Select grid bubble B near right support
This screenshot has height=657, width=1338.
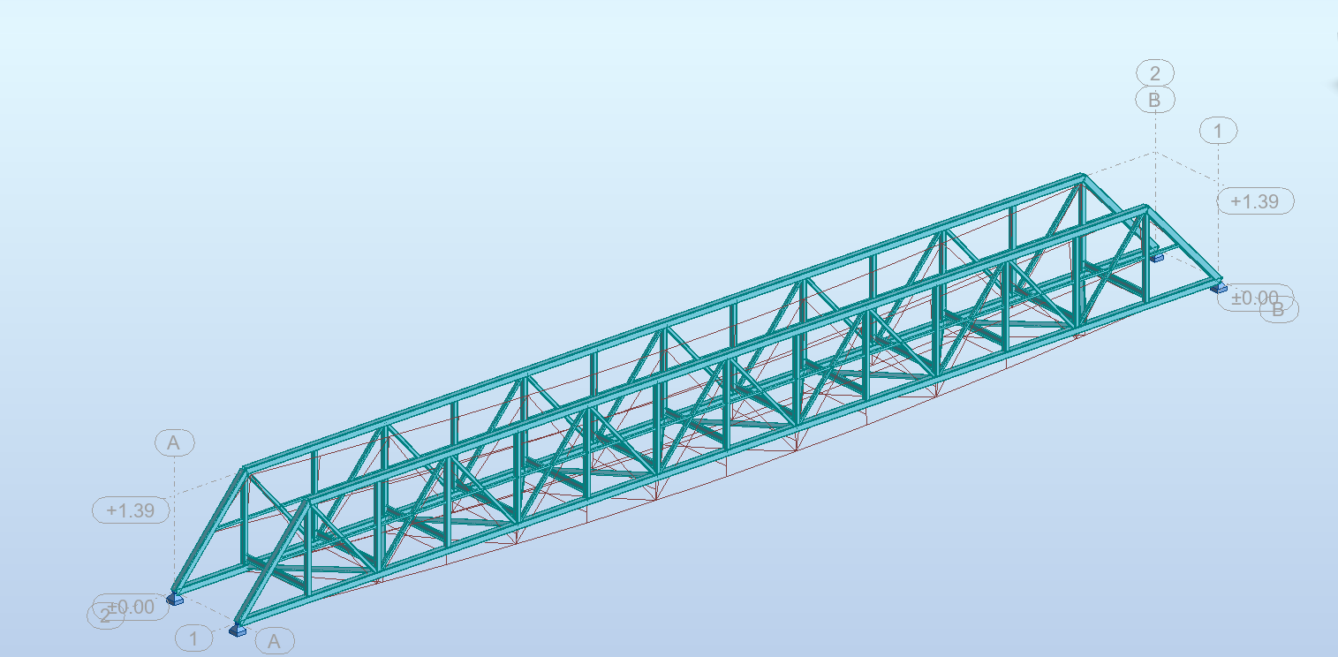1278,310
